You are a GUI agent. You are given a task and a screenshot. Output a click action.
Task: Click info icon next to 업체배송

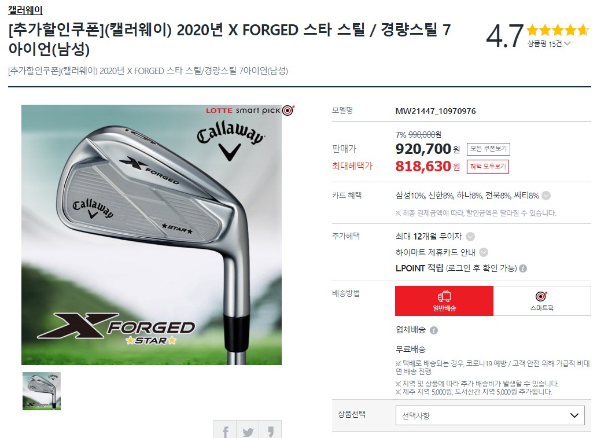(434, 330)
